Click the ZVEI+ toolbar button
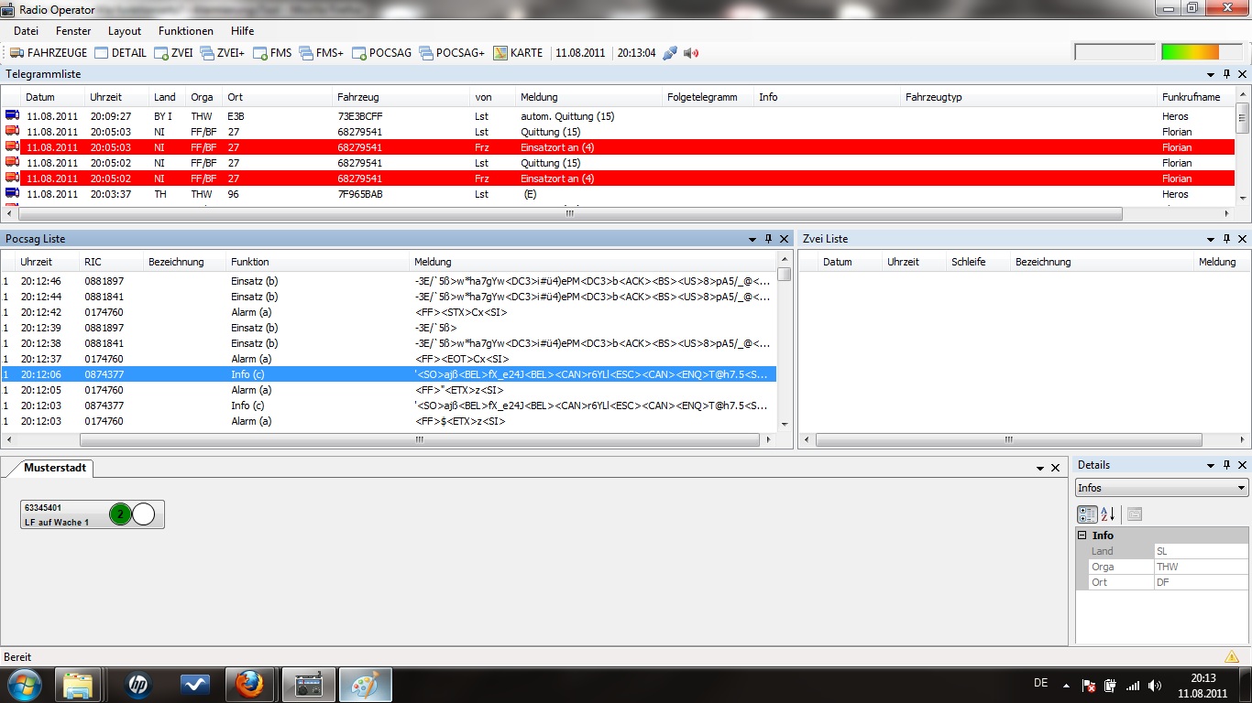 click(222, 53)
